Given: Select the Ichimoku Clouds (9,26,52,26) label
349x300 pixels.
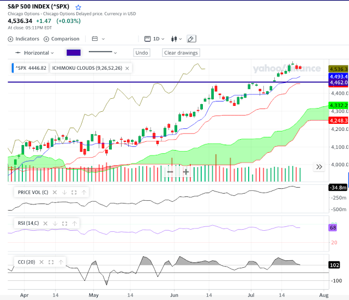Looking at the screenshot, I should click(x=87, y=68).
